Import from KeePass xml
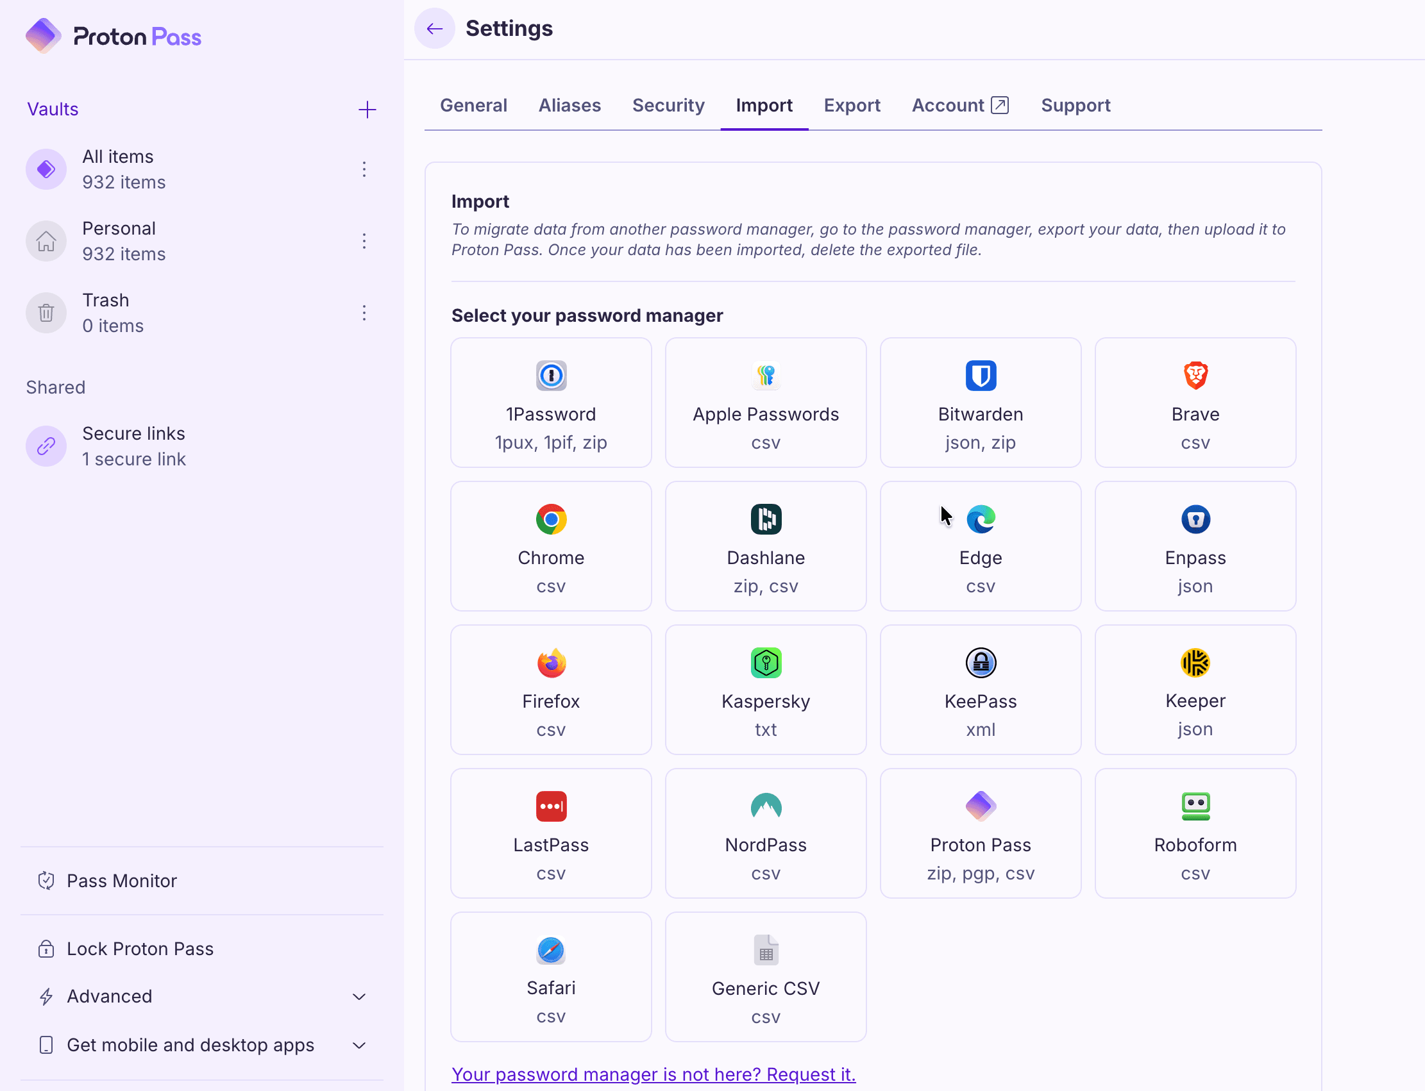1425x1091 pixels. point(980,690)
